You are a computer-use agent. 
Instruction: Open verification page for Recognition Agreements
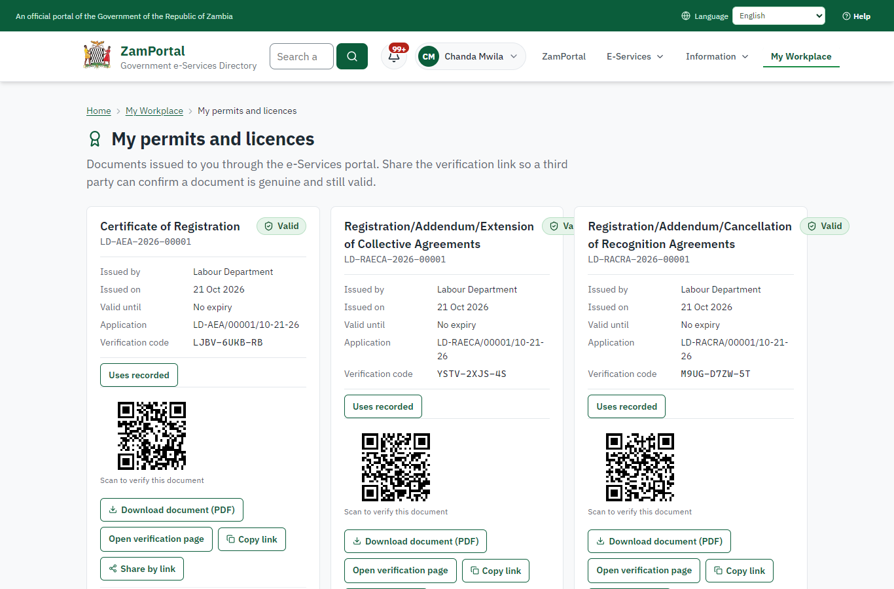(x=644, y=571)
